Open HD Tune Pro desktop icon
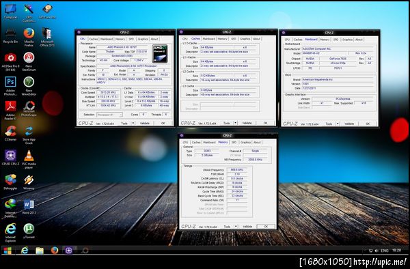 point(47,12)
